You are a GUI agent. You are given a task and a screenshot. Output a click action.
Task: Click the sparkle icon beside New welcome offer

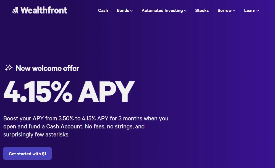pos(9,68)
